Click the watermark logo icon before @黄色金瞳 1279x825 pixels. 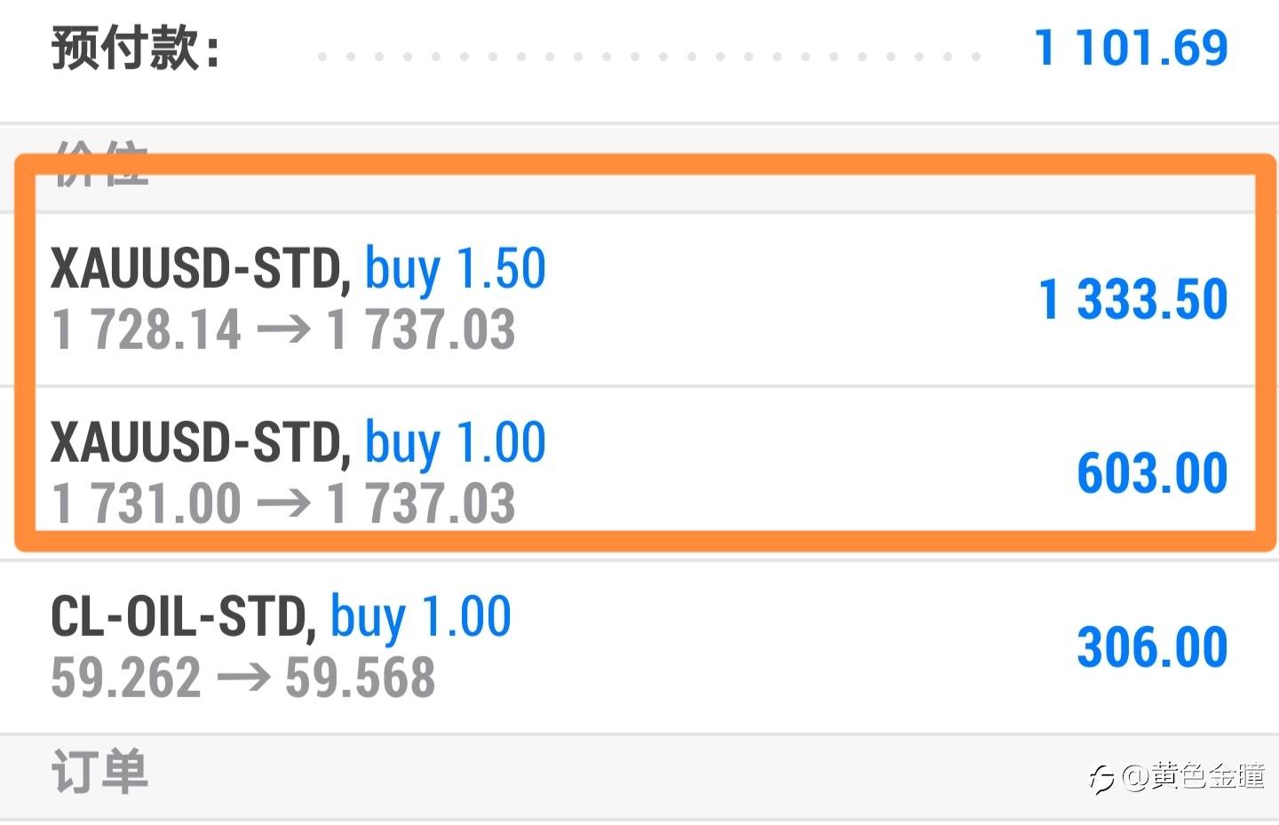click(x=1101, y=779)
